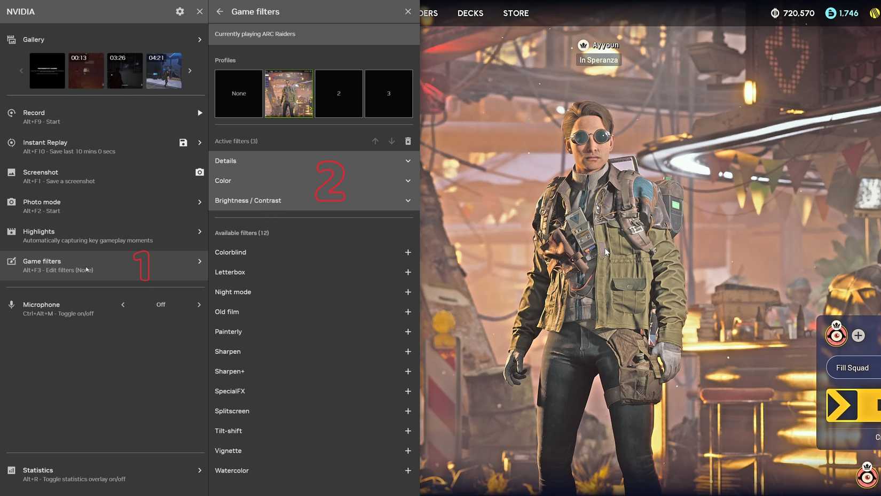This screenshot has width=881, height=496.
Task: Delete all active filters with the trash icon
Action: (x=408, y=141)
